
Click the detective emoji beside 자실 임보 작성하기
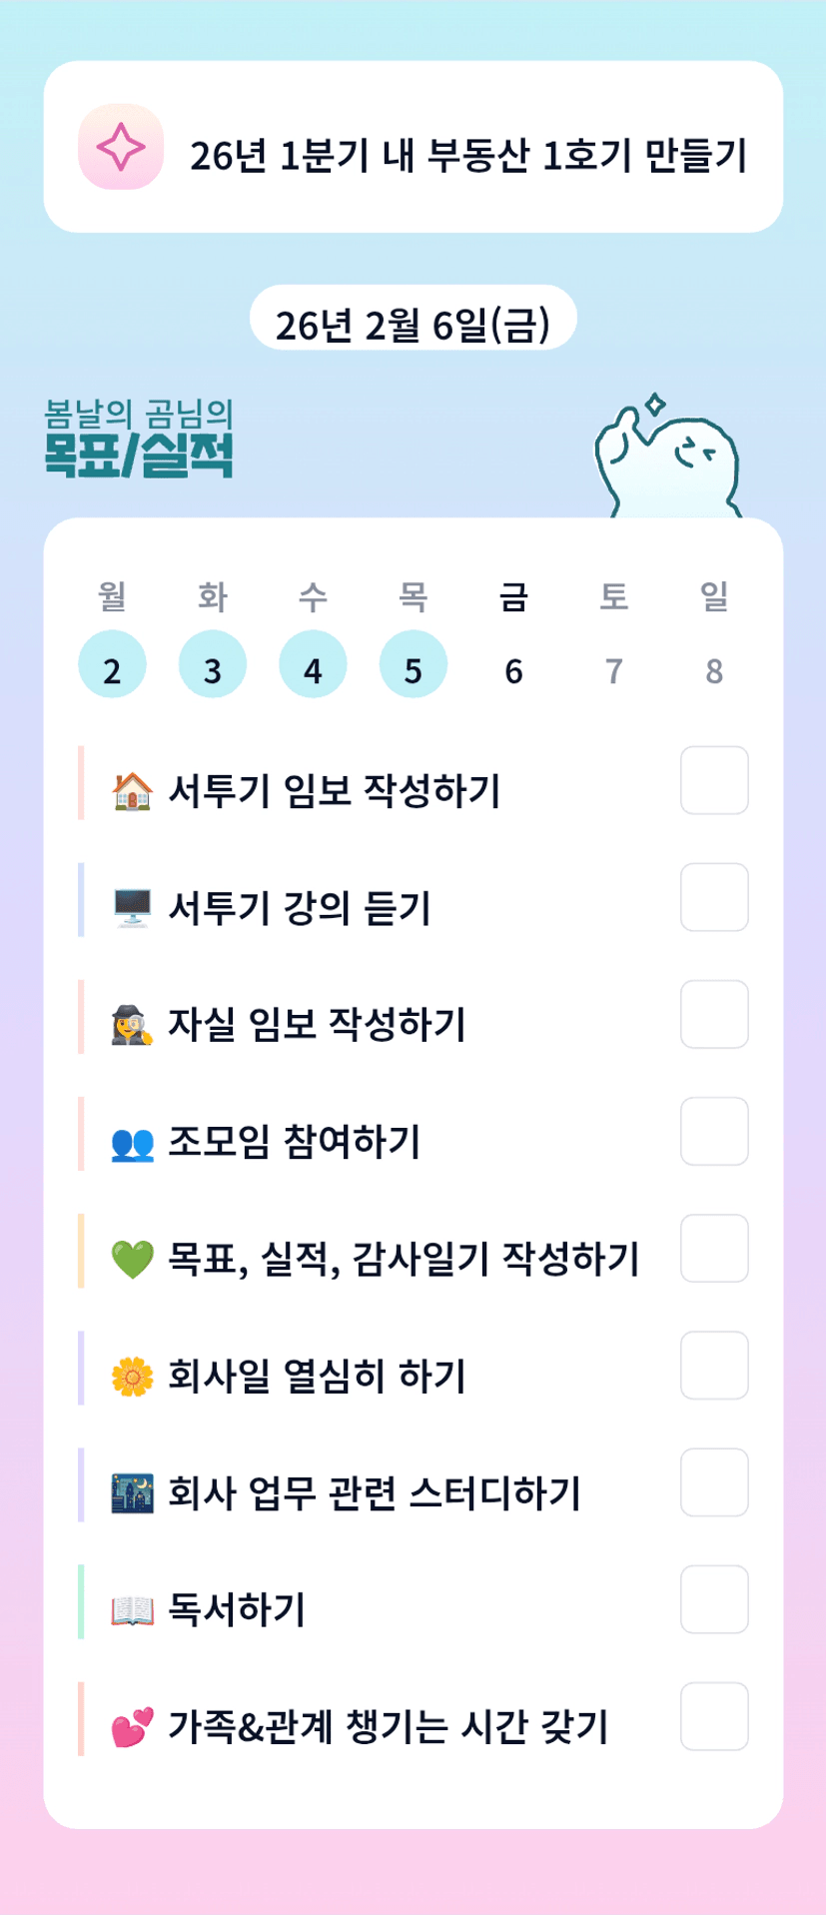[132, 1025]
